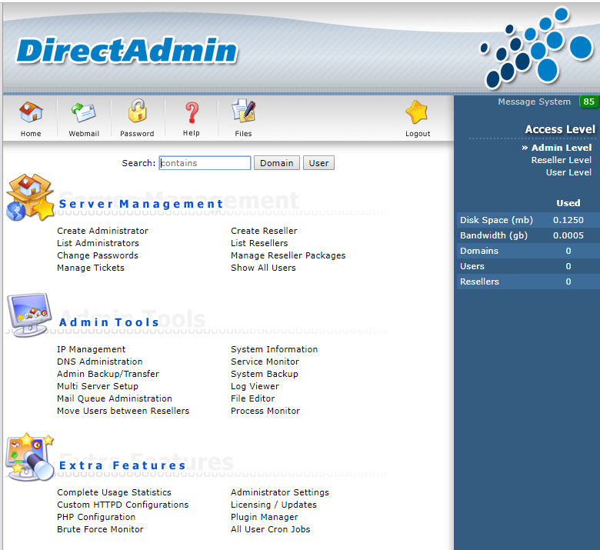Viewport: 600px width, 550px height.
Task: Open List Resellers
Action: pos(259,243)
